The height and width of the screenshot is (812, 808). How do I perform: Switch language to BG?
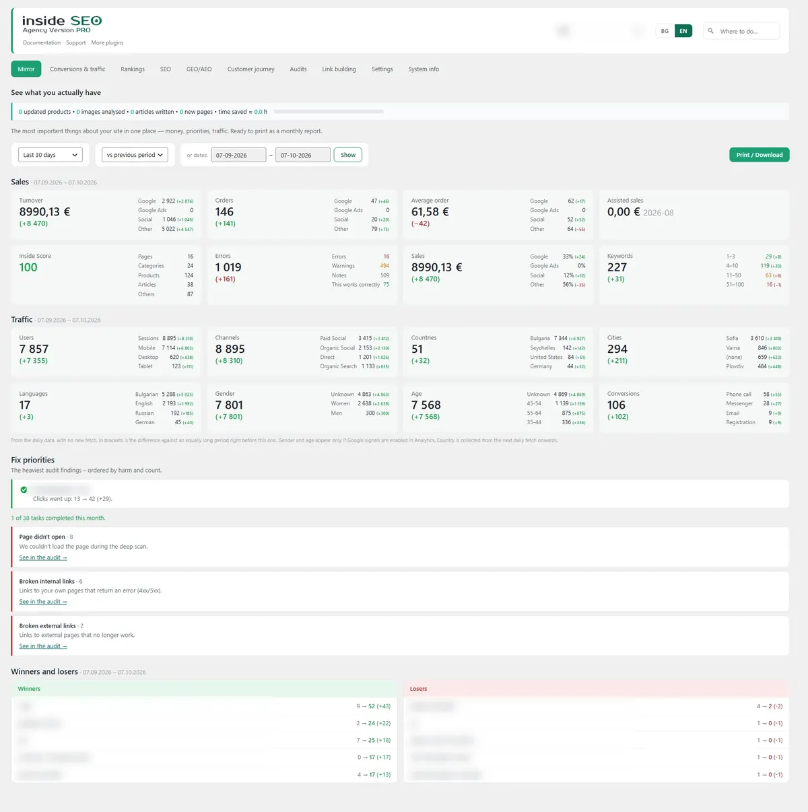(x=665, y=31)
